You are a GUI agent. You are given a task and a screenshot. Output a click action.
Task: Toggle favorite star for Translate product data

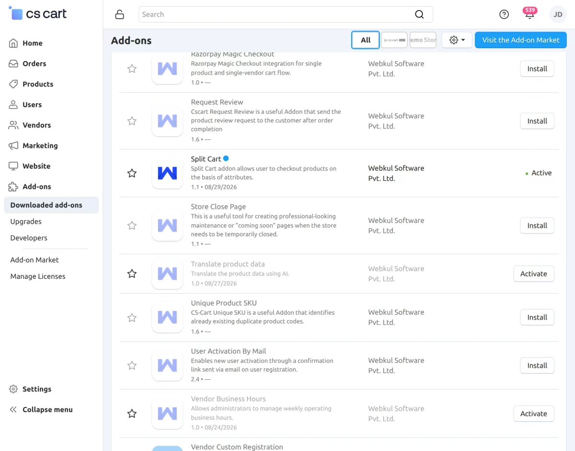132,274
